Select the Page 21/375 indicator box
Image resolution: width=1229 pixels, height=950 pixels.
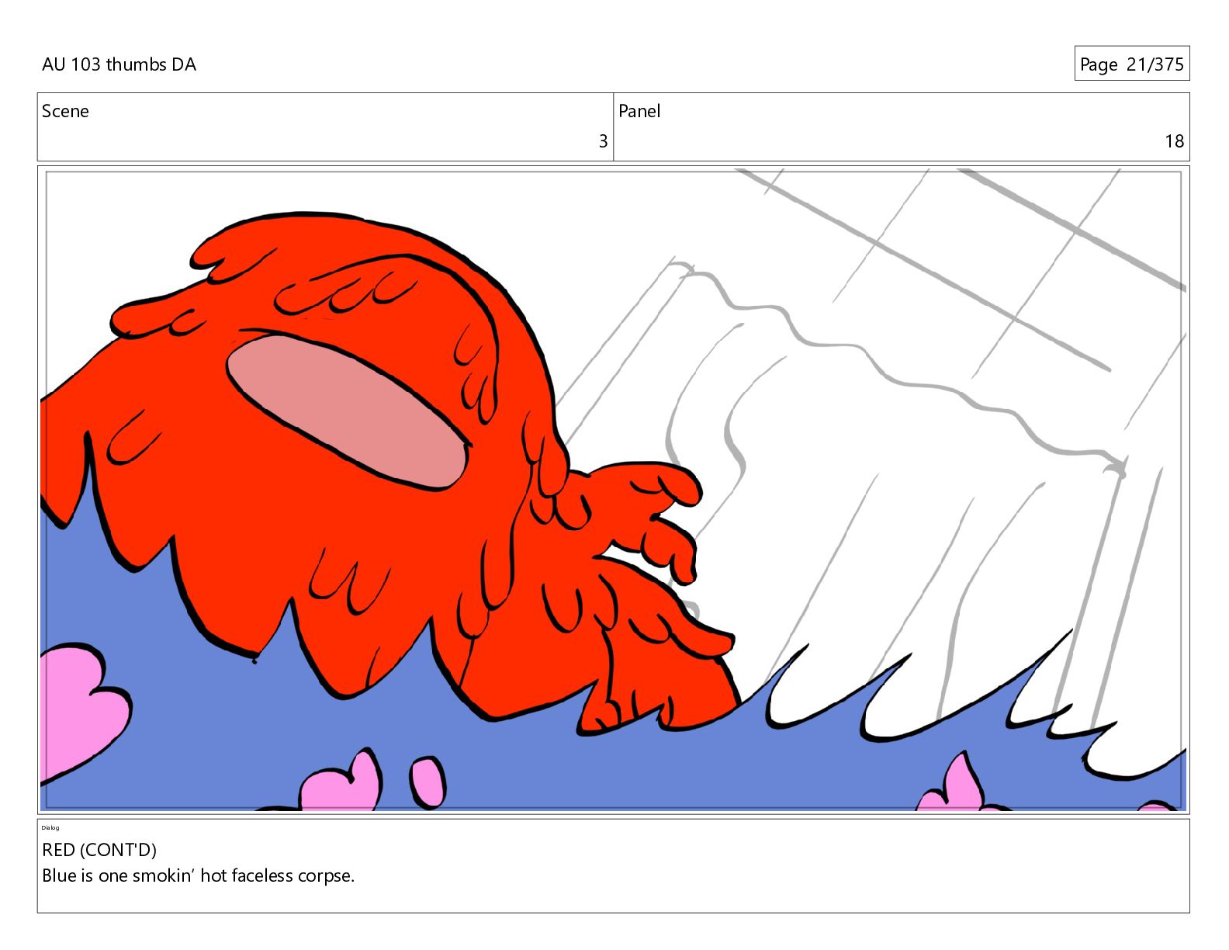(x=1131, y=64)
